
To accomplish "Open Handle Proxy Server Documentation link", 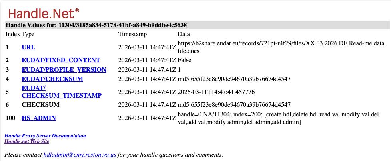I will [45, 136].
